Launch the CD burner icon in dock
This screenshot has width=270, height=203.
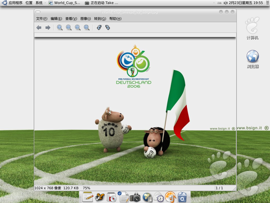[x=112, y=197]
